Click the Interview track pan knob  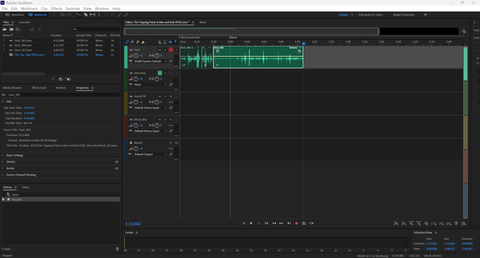tap(157, 79)
